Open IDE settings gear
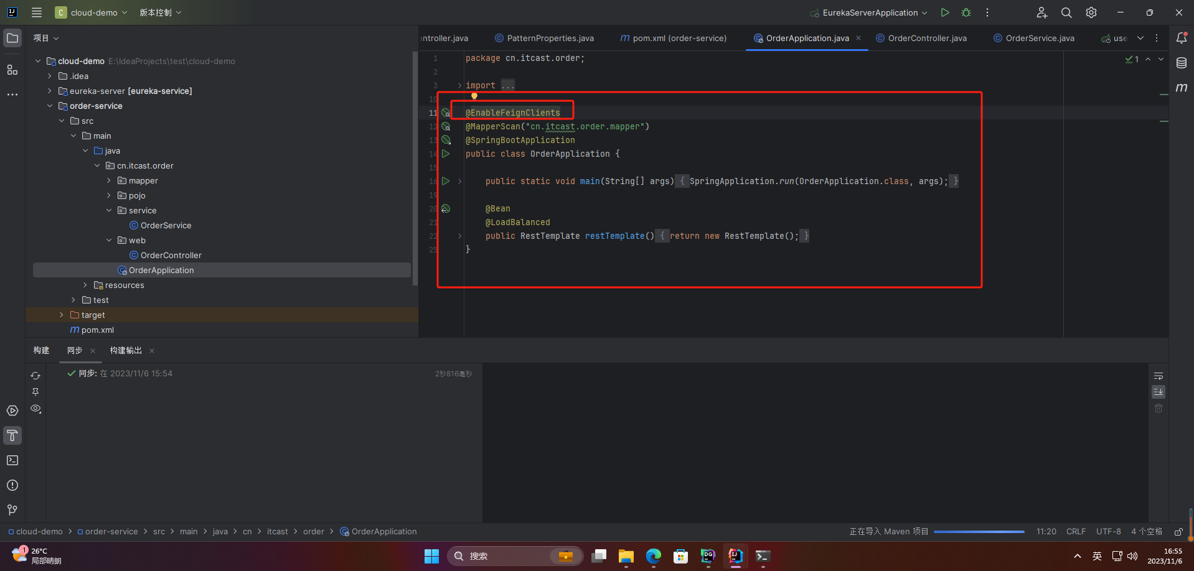This screenshot has height=571, width=1194. 1091,12
